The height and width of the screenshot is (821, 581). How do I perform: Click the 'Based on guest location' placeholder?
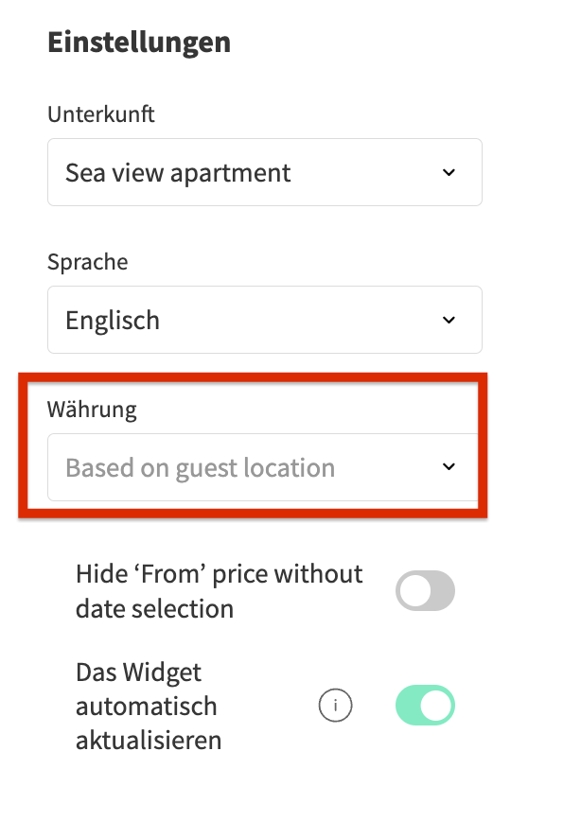(x=200, y=468)
